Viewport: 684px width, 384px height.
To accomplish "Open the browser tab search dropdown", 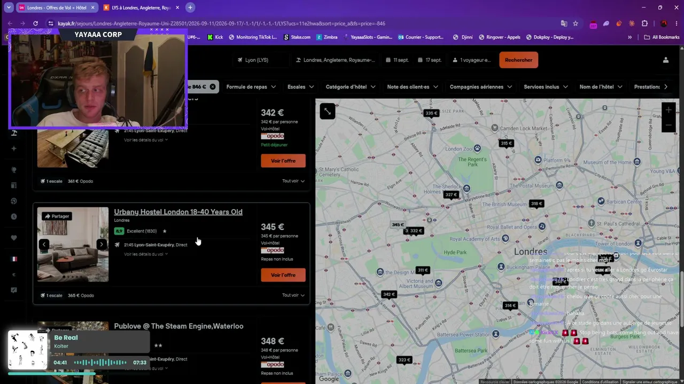I will [9, 7].
